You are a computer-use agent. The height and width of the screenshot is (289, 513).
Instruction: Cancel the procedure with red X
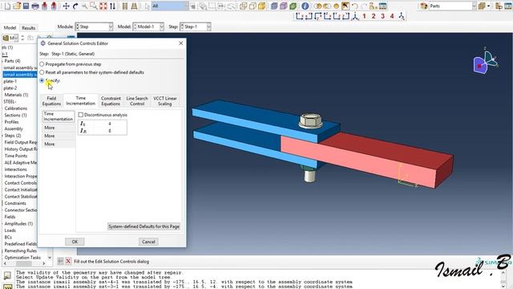pyautogui.click(x=68, y=261)
